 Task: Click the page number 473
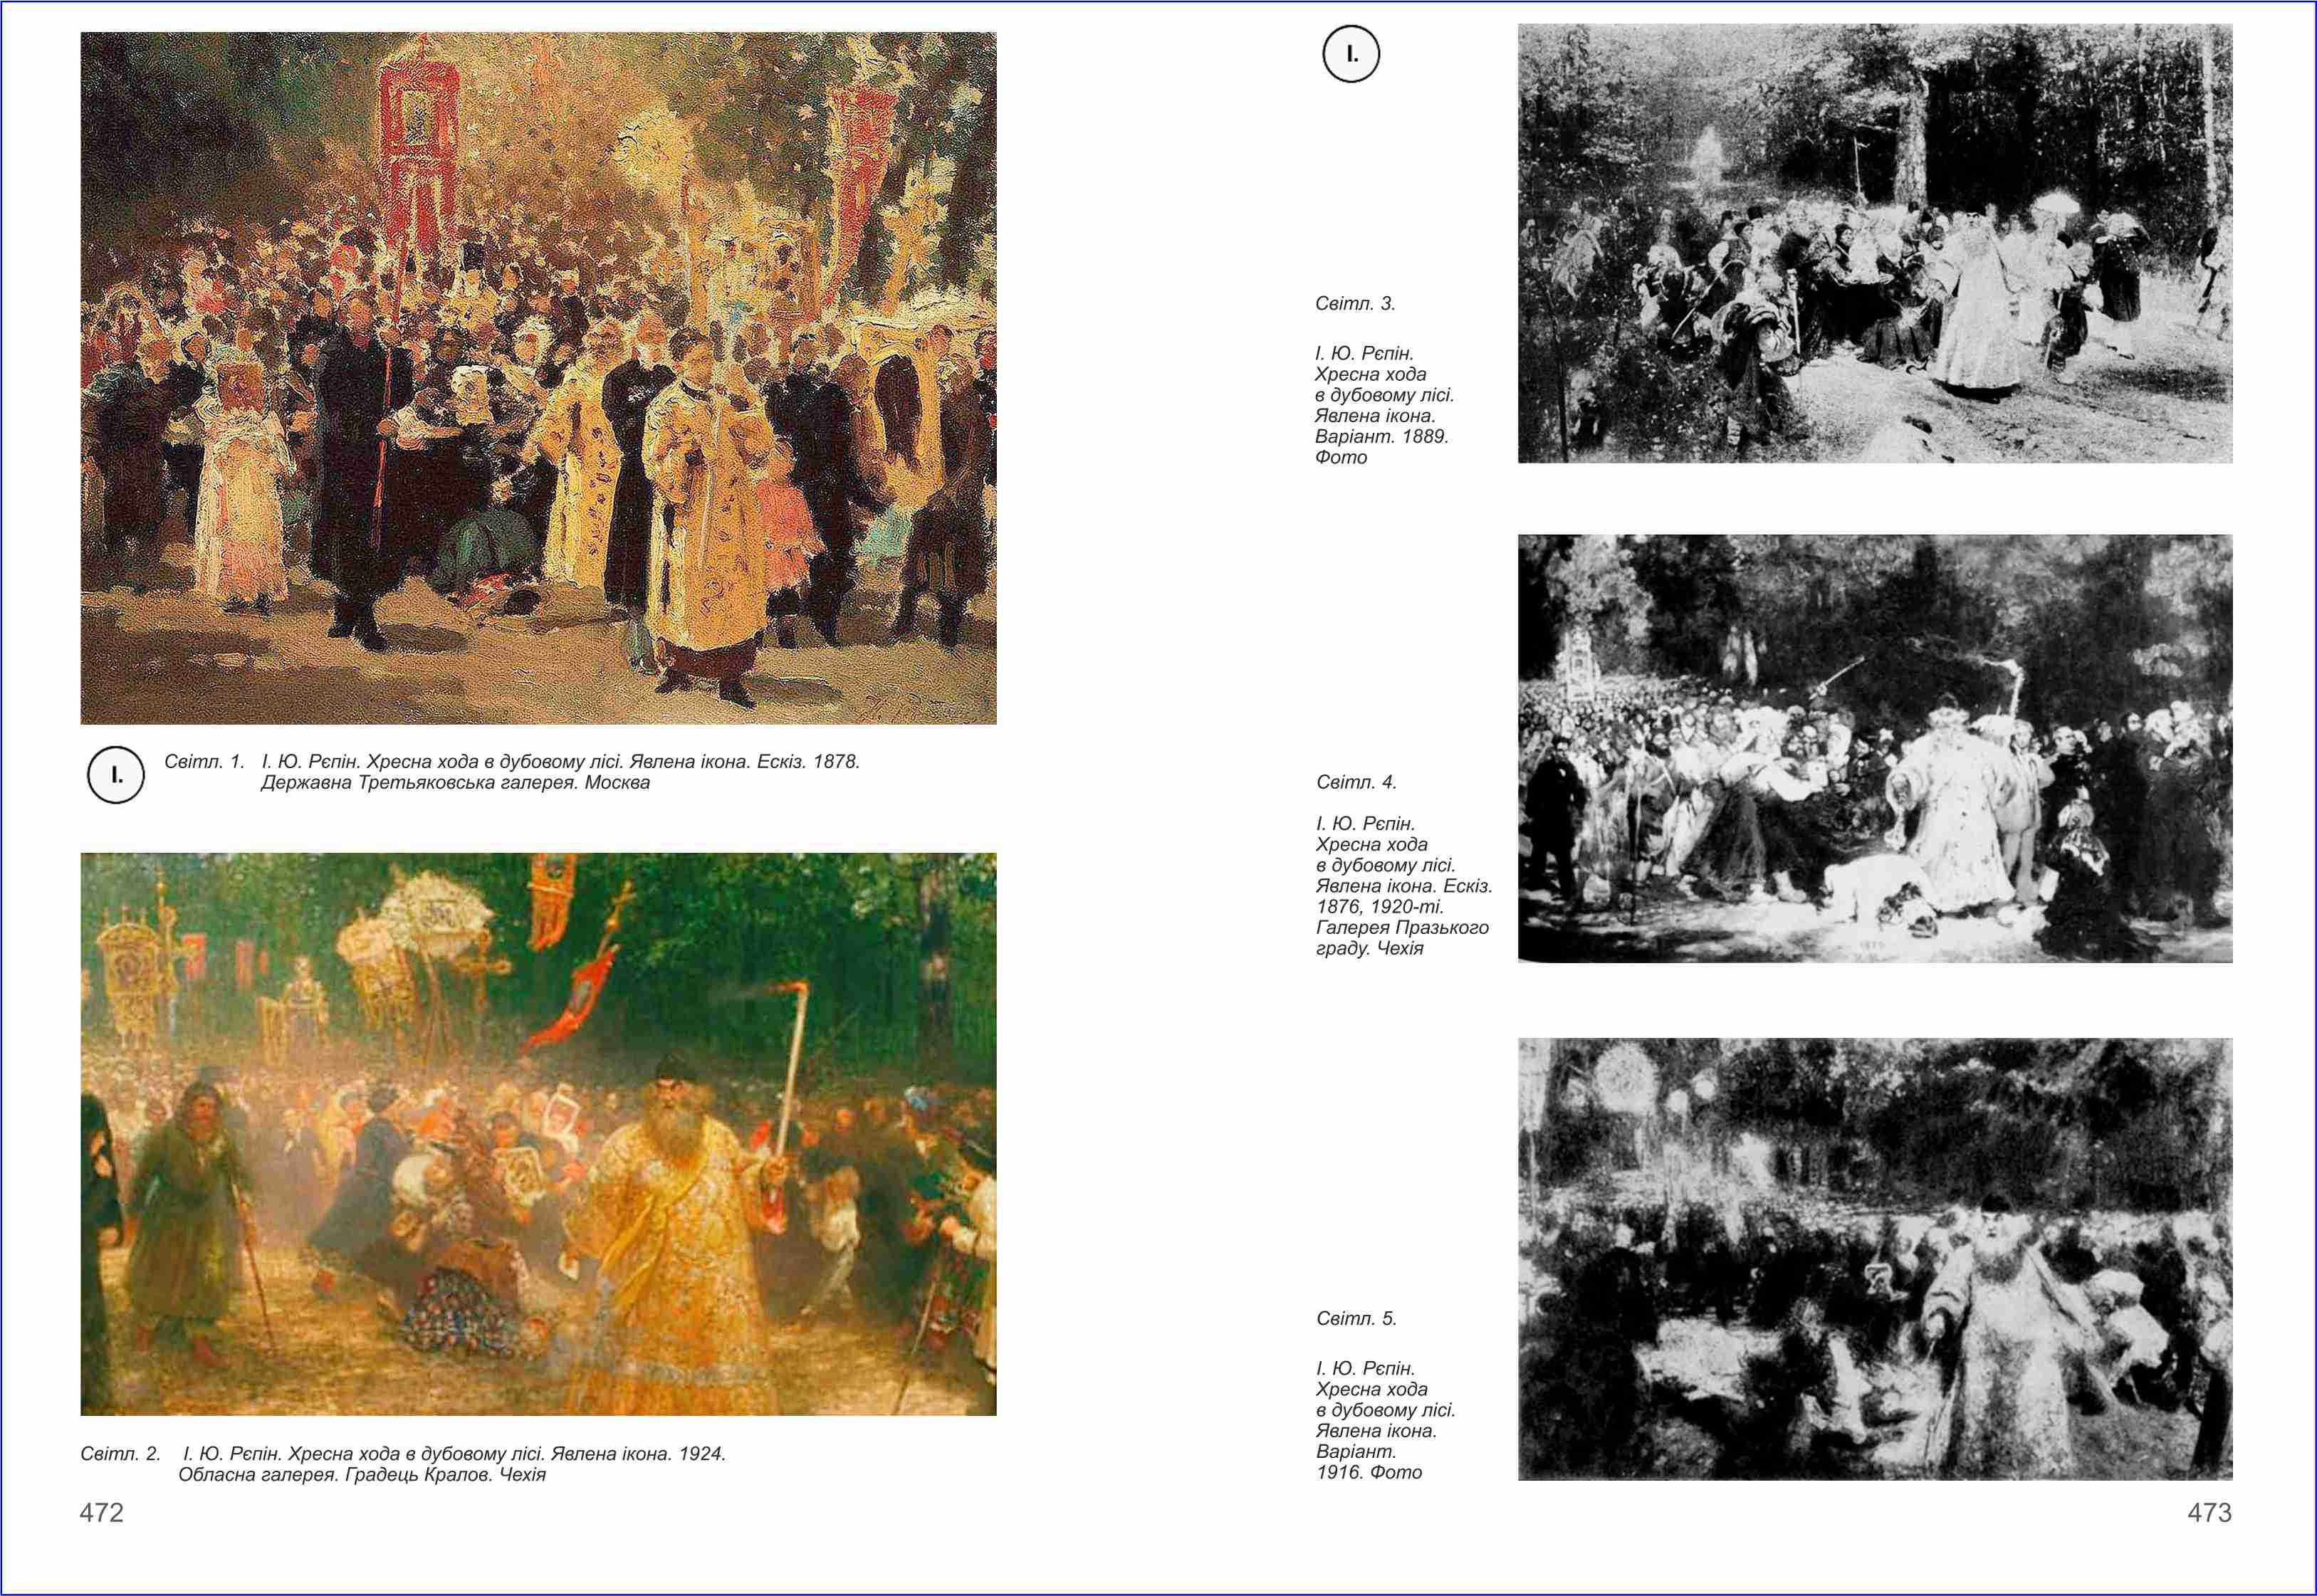2209,1513
